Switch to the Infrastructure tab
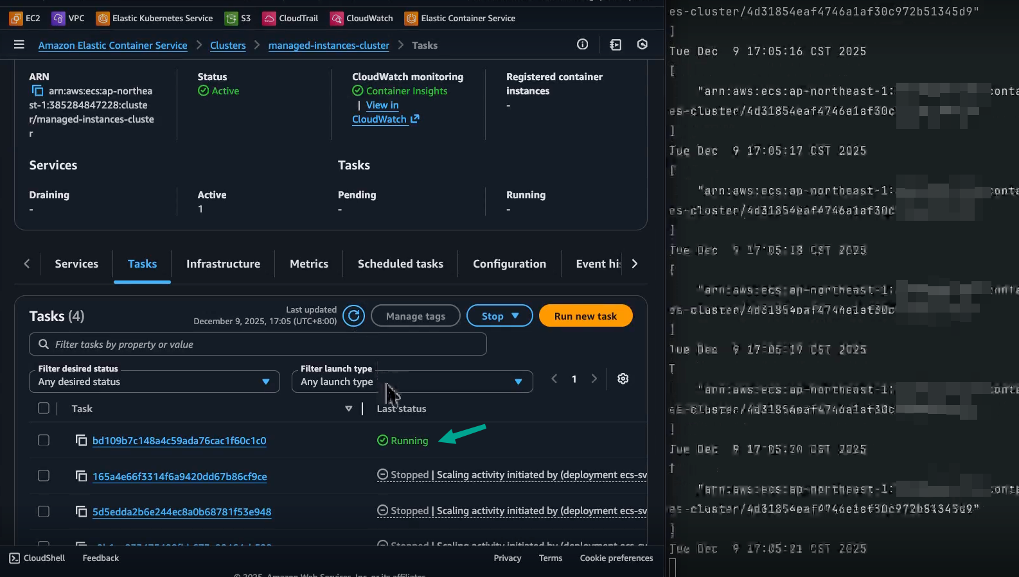 223,264
